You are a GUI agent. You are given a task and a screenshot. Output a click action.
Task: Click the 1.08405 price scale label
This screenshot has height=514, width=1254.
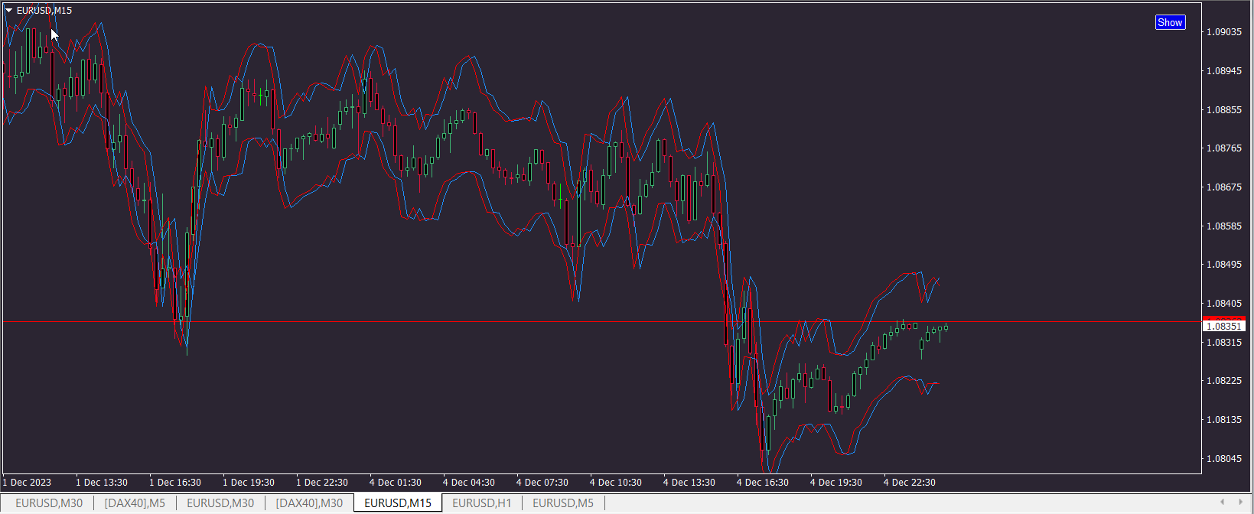pos(1224,304)
